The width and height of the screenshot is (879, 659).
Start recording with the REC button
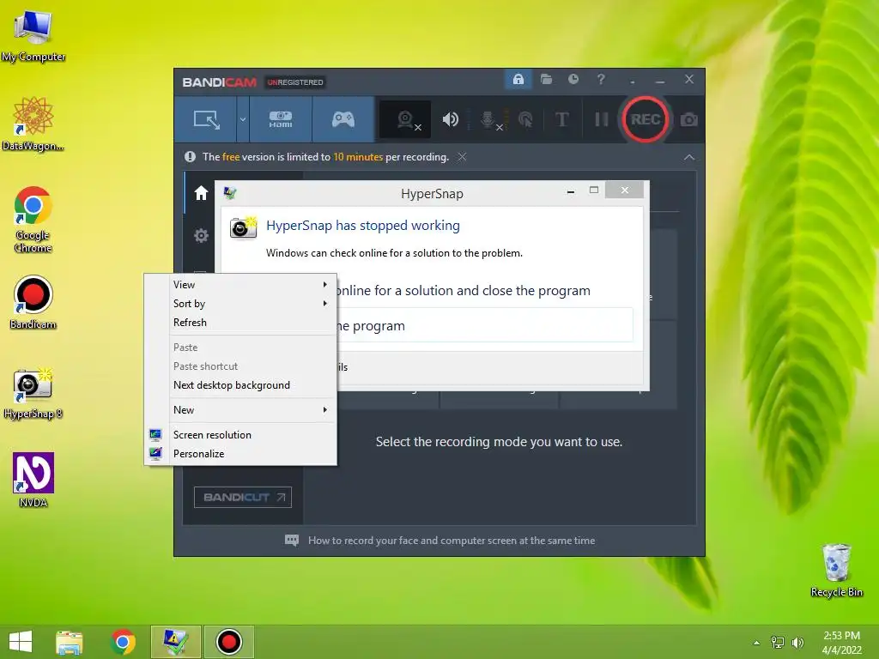646,119
